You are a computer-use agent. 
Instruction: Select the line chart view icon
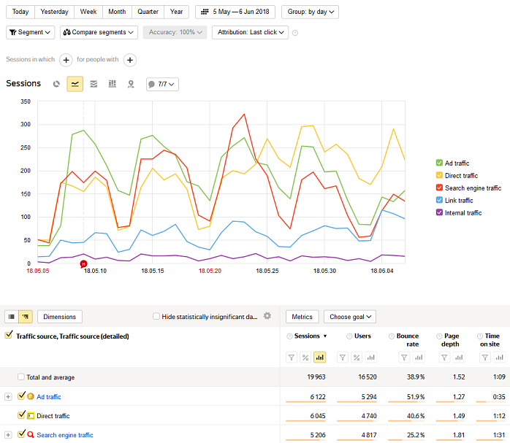click(x=75, y=84)
